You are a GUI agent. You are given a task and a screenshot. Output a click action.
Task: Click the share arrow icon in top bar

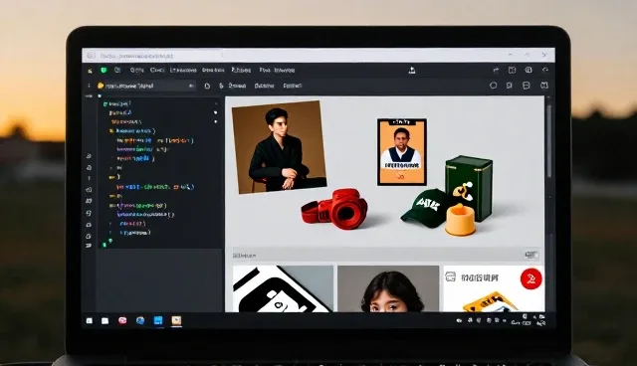click(496, 71)
